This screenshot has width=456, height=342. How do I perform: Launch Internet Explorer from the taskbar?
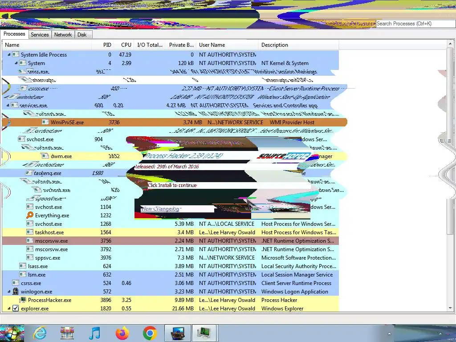[40, 333]
